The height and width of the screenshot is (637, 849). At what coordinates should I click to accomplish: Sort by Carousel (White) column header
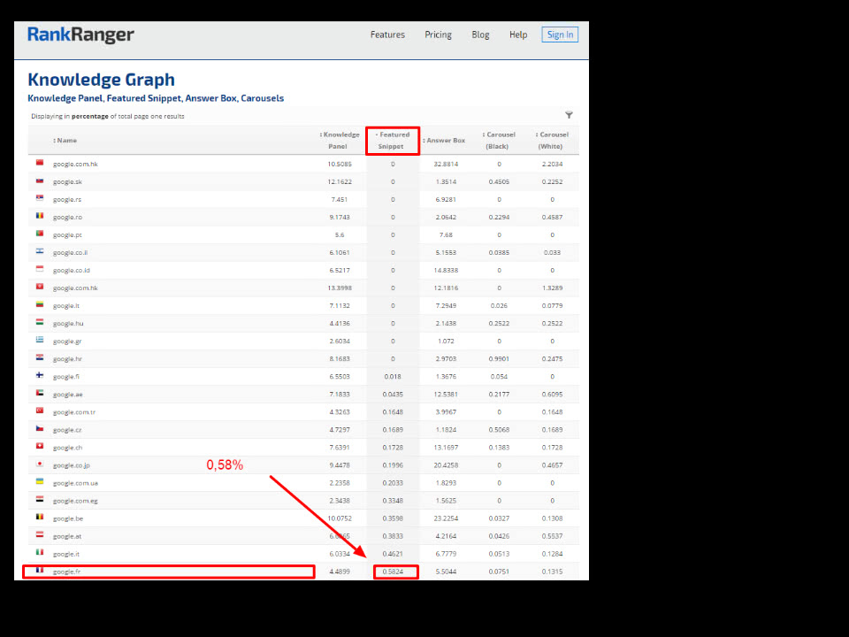[x=552, y=141]
